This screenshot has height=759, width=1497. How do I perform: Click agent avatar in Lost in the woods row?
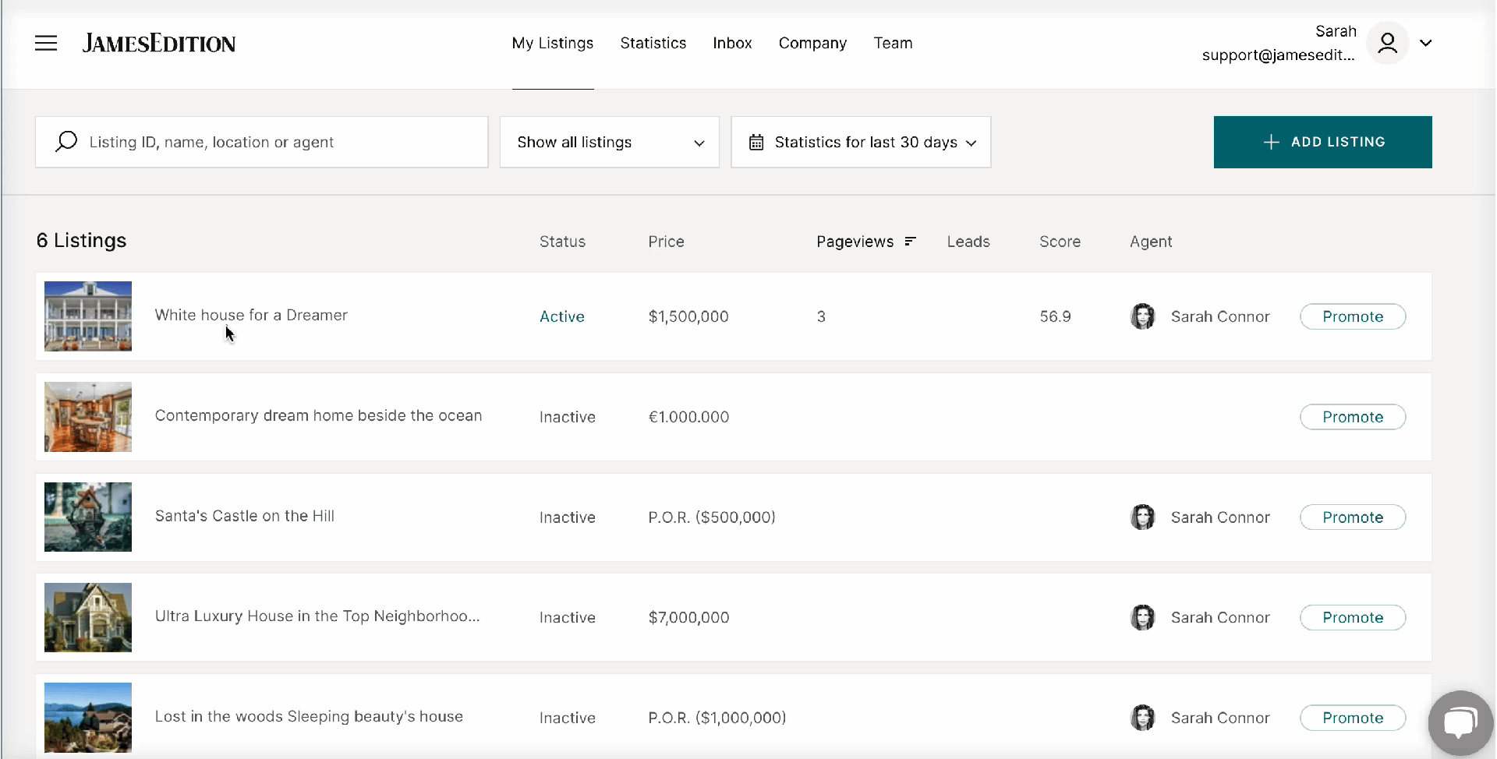(1142, 718)
